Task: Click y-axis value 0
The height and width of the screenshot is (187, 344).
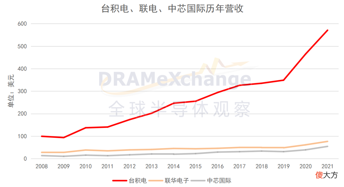Action: 25,159
